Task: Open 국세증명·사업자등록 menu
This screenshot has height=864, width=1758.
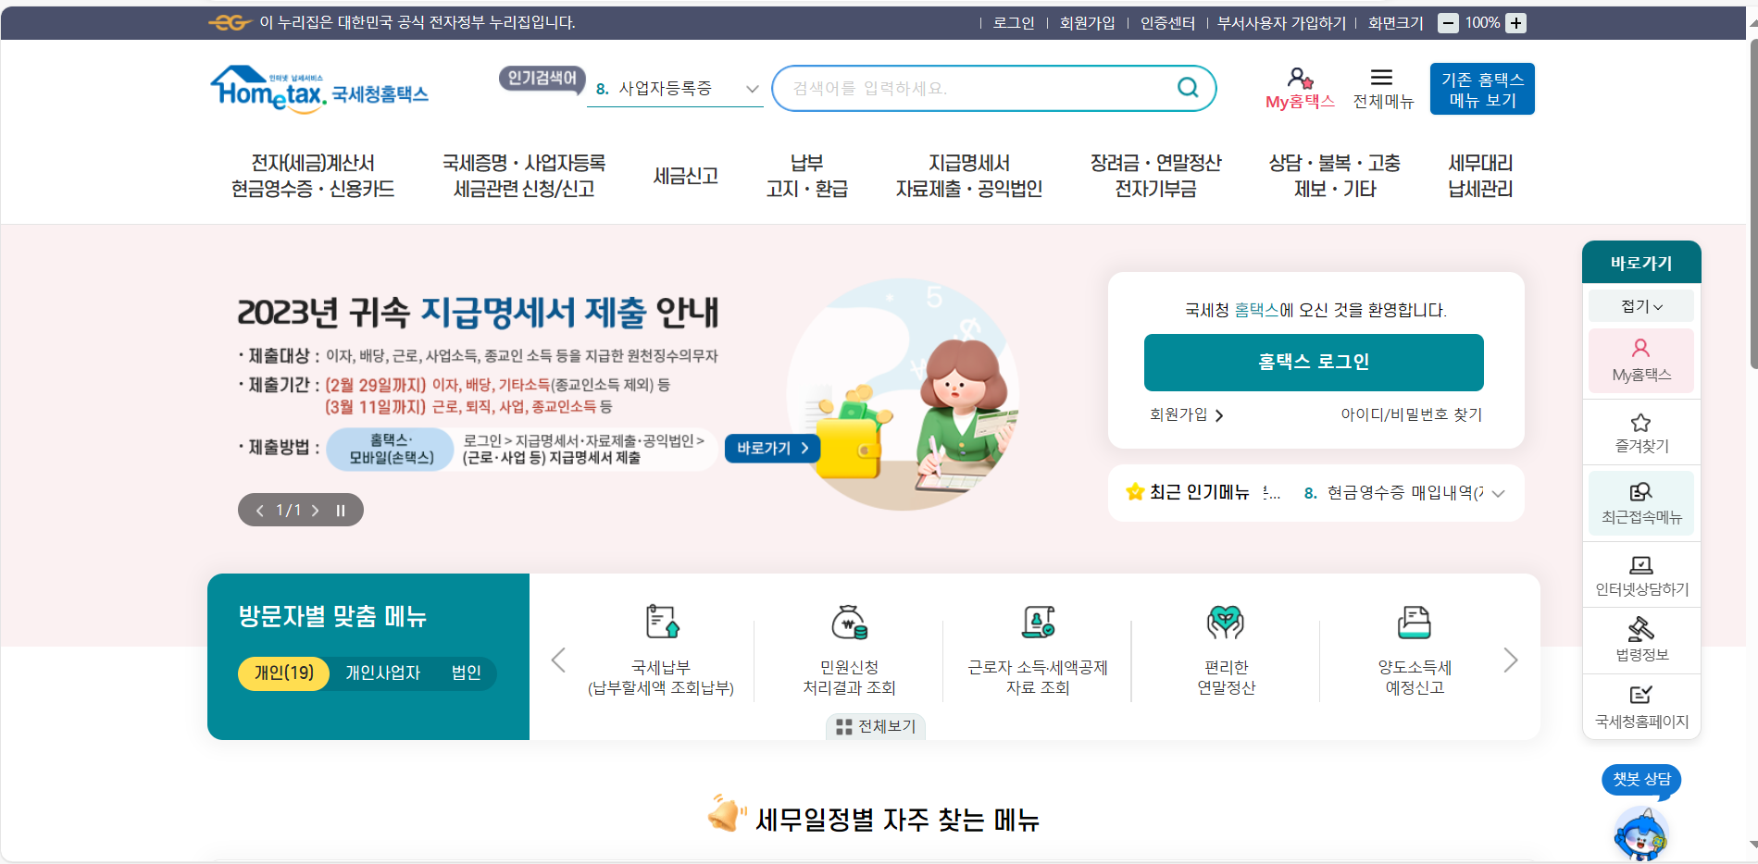Action: pos(524,176)
